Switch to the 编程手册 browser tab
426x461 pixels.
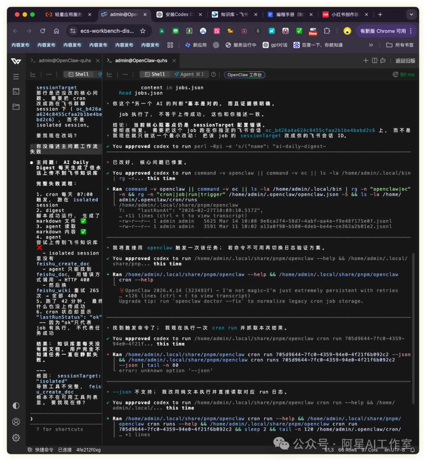[x=290, y=15]
